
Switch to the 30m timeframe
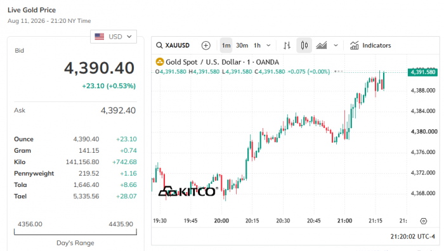pos(242,45)
